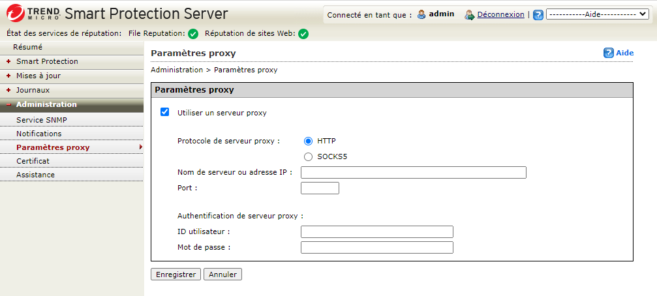Click the File Reputation green status icon
This screenshot has width=657, height=296.
[x=193, y=34]
